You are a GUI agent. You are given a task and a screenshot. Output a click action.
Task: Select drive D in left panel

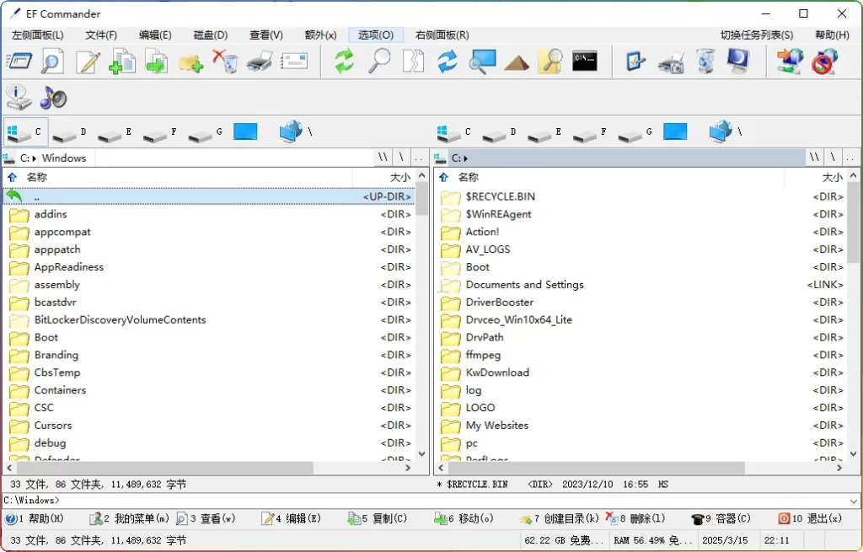click(71, 132)
